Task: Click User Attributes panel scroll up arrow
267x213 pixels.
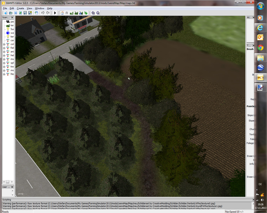Action: (12, 191)
